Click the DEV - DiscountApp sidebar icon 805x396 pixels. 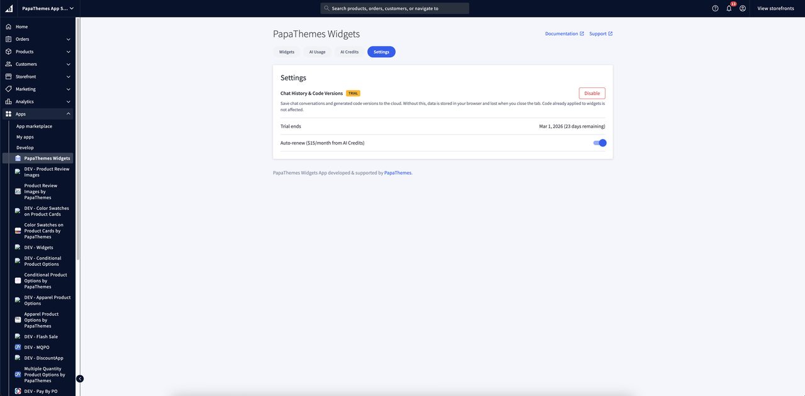(17, 358)
